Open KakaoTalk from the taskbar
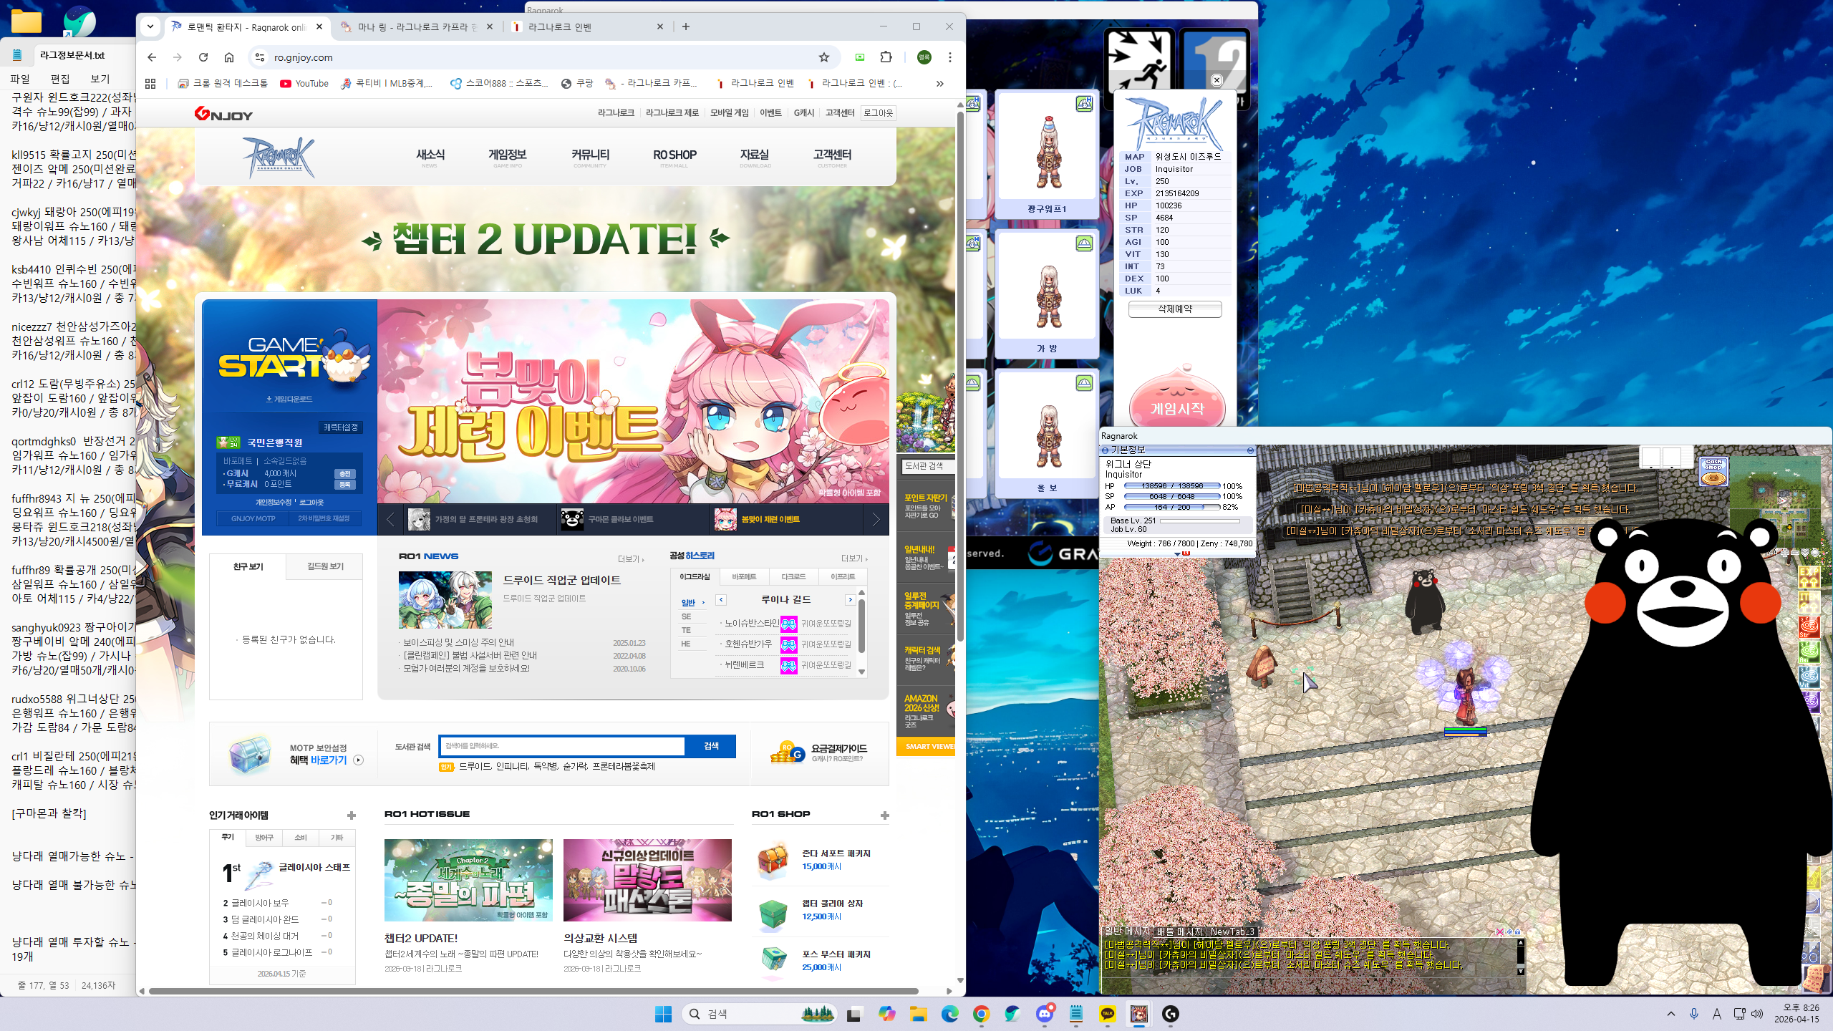This screenshot has width=1833, height=1031. (1107, 1014)
